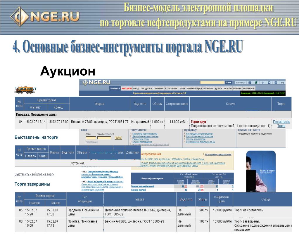Click the green emblem icon in site header

[256, 83]
